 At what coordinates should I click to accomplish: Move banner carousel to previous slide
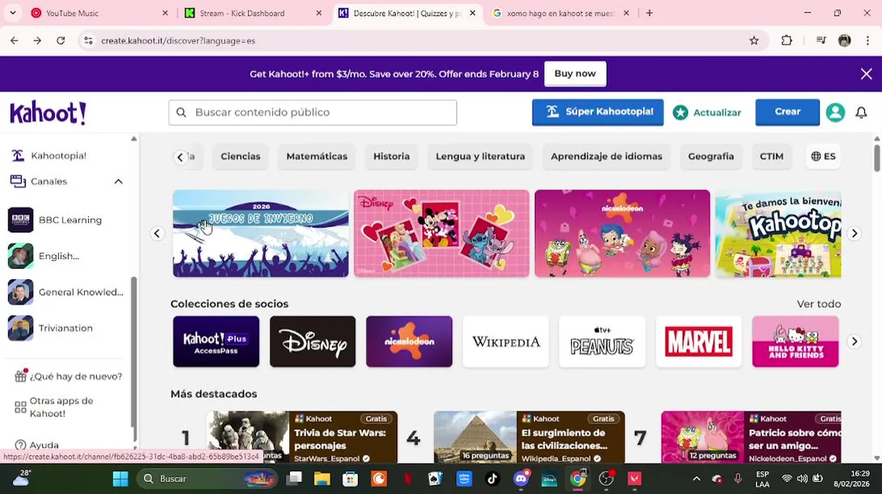(157, 233)
